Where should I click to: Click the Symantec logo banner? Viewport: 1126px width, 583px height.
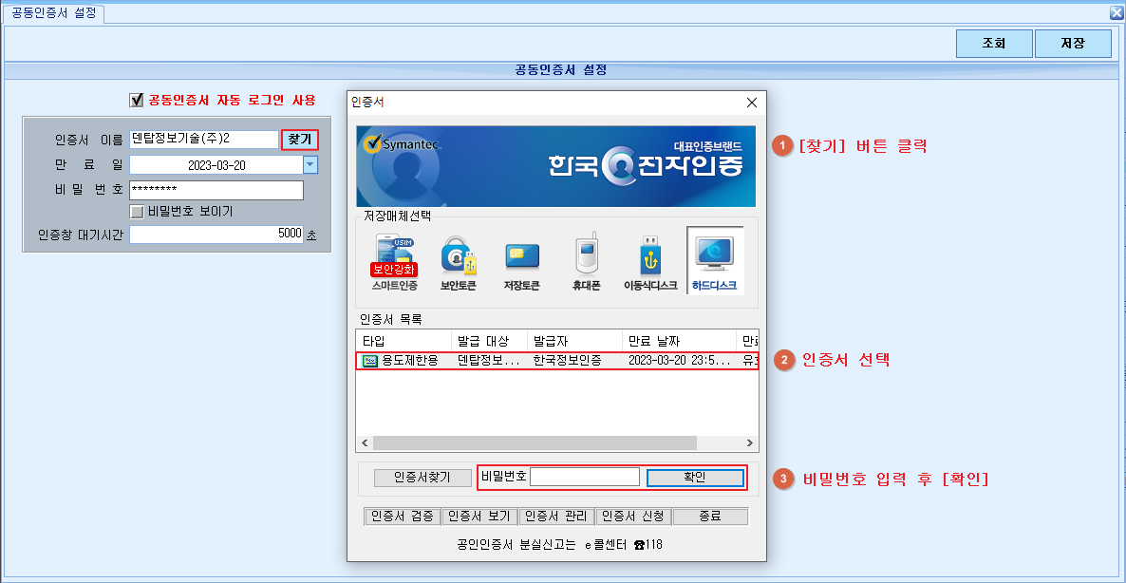(x=555, y=166)
